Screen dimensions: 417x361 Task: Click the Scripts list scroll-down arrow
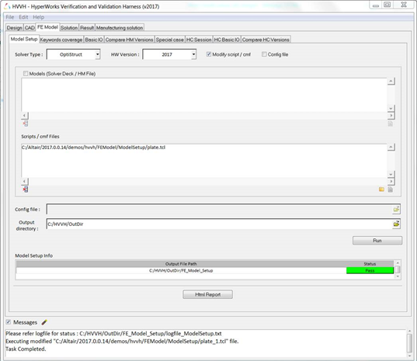[x=391, y=175]
